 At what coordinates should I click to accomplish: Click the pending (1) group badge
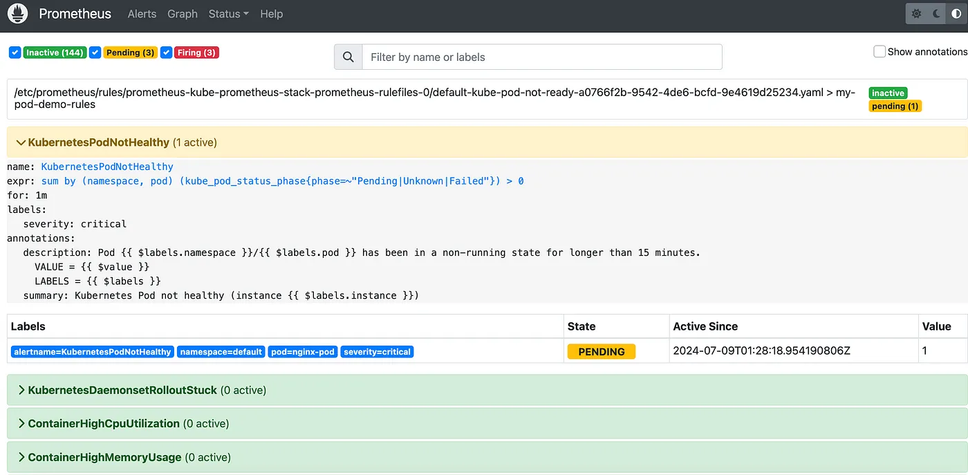click(895, 106)
